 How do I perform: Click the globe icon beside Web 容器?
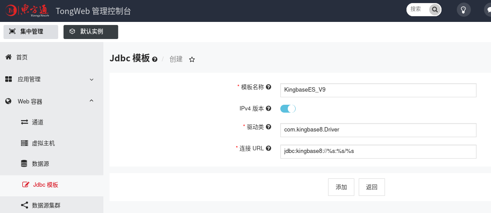pyautogui.click(x=8, y=101)
